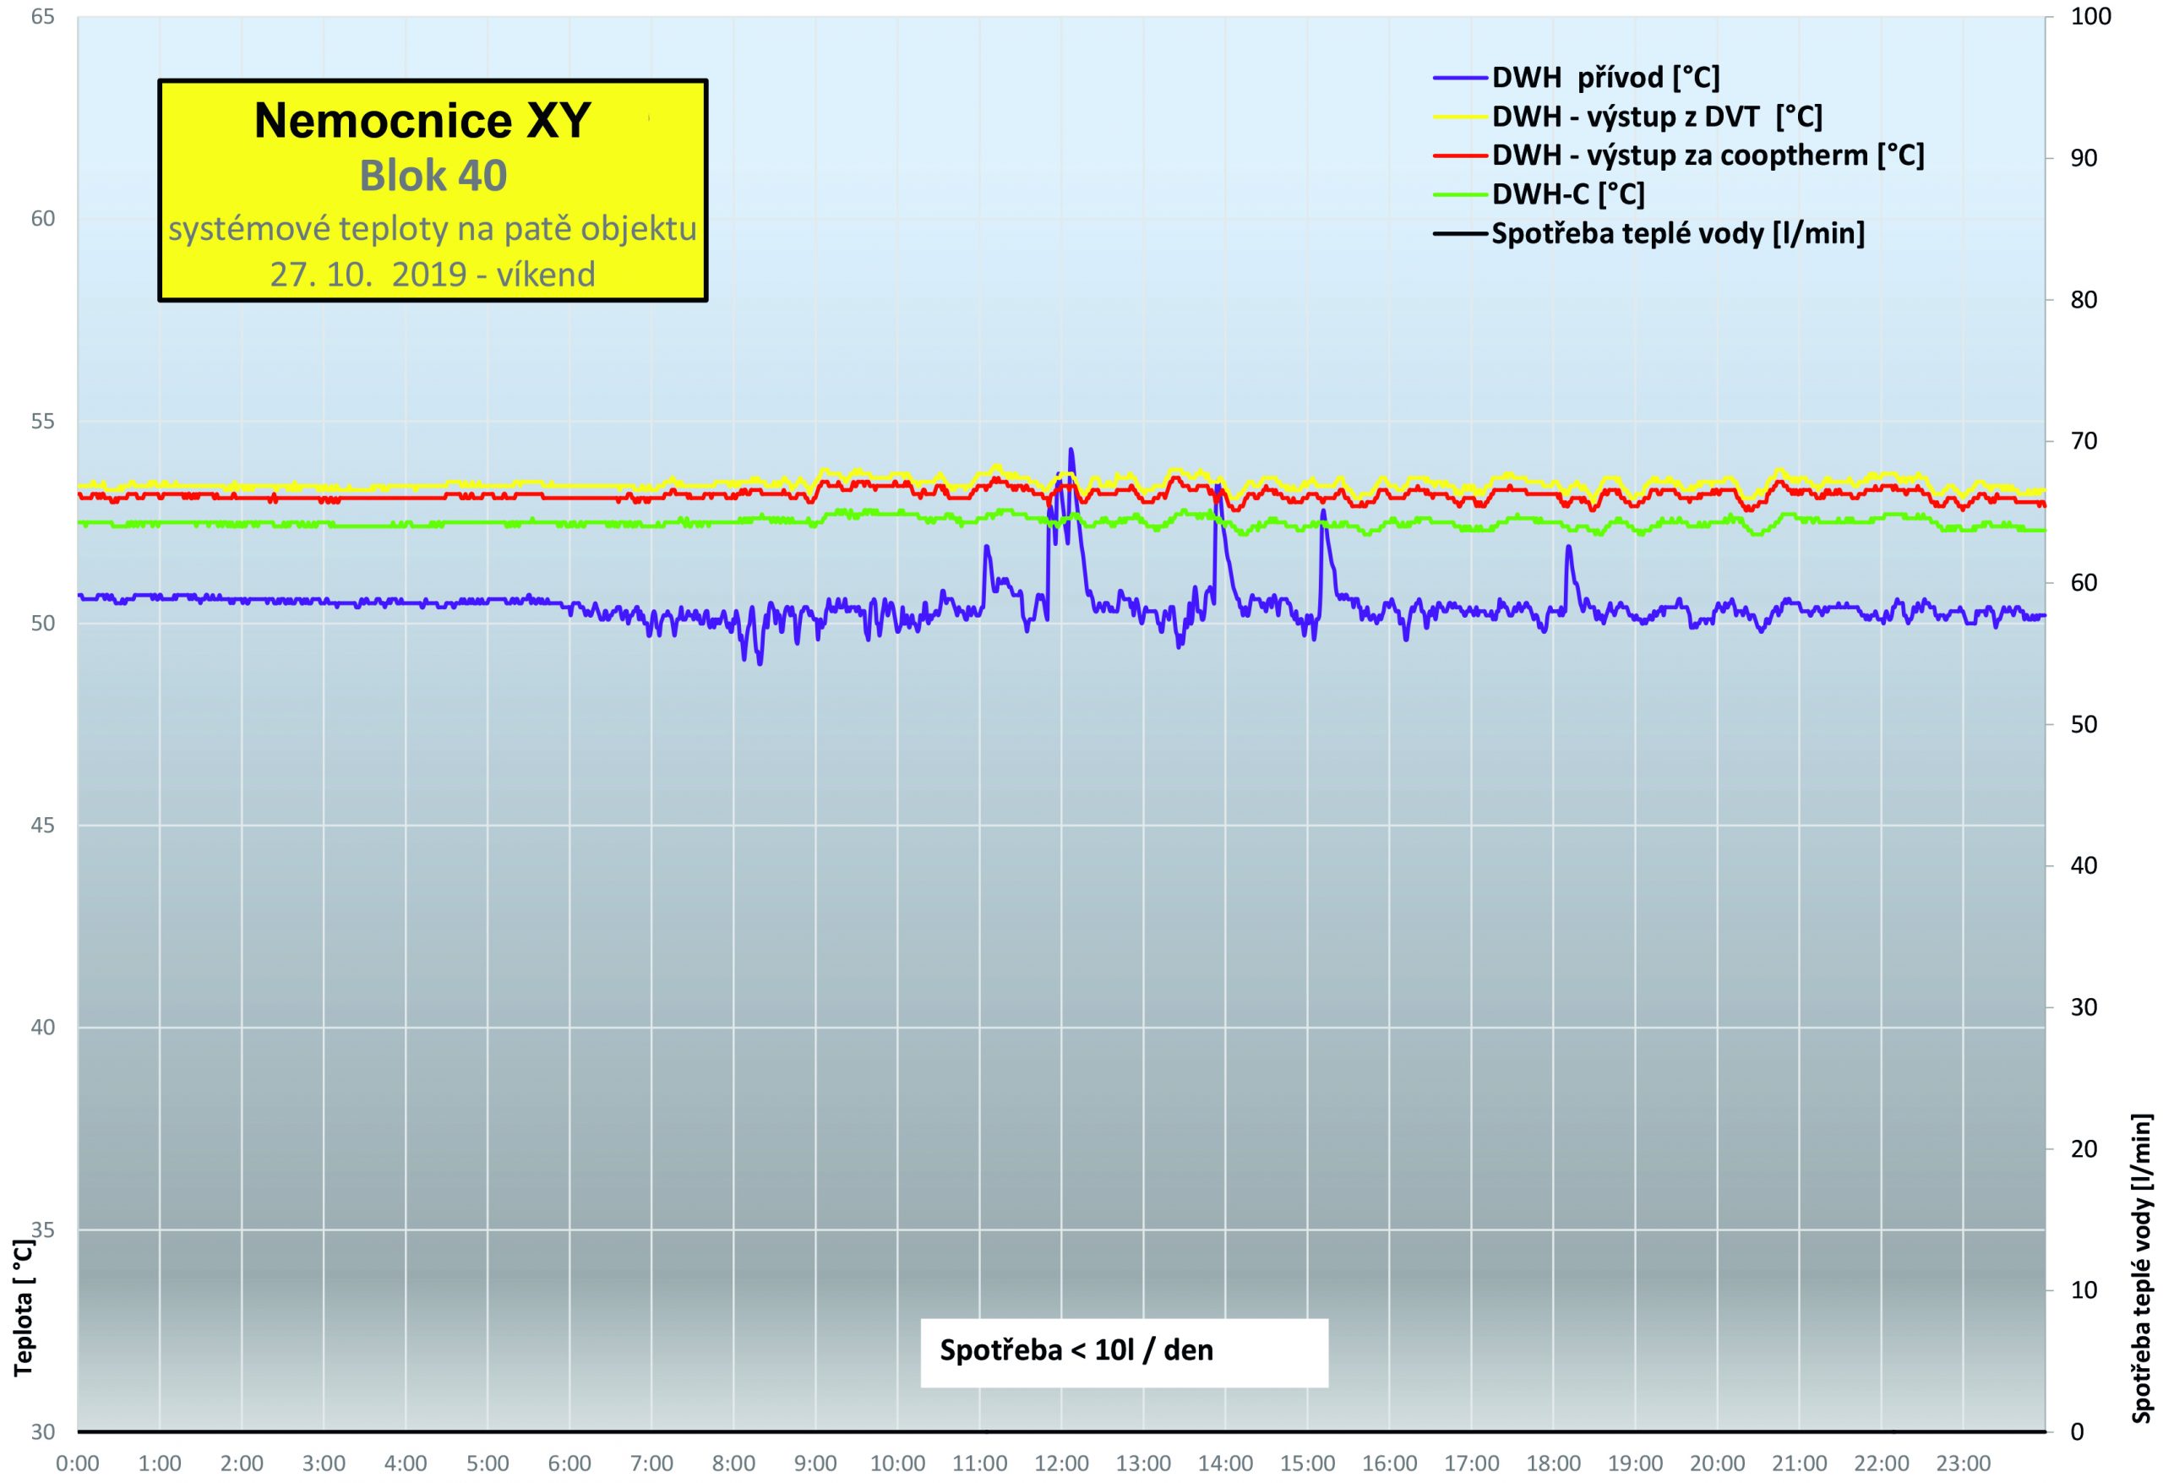Select the left axis title 'Teplota [ °C]'

tap(24, 1308)
